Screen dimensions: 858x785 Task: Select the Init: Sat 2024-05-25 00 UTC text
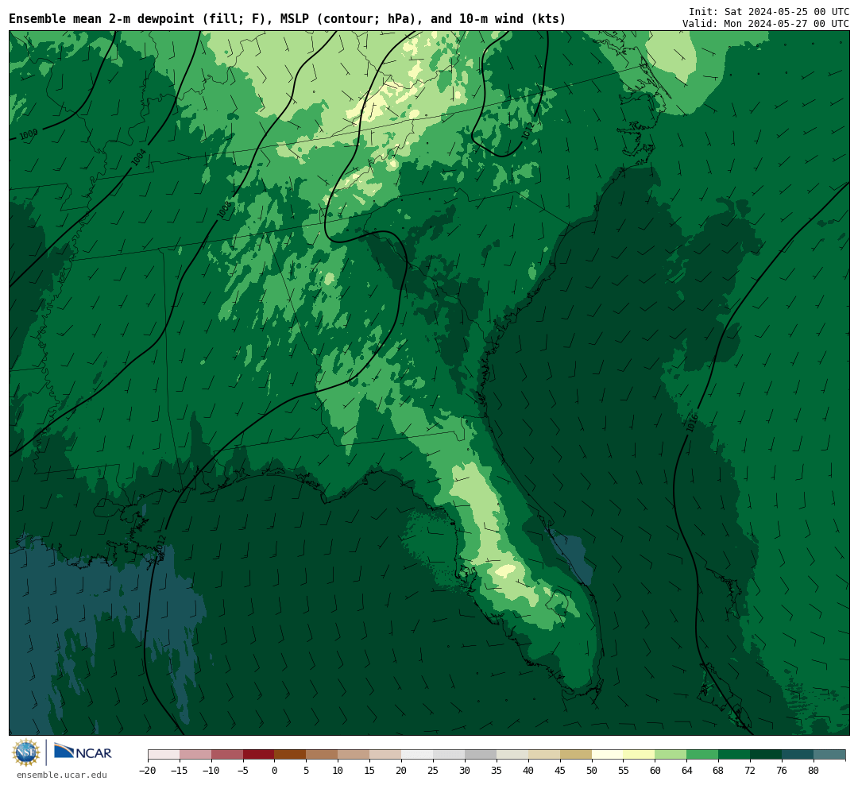[769, 11]
